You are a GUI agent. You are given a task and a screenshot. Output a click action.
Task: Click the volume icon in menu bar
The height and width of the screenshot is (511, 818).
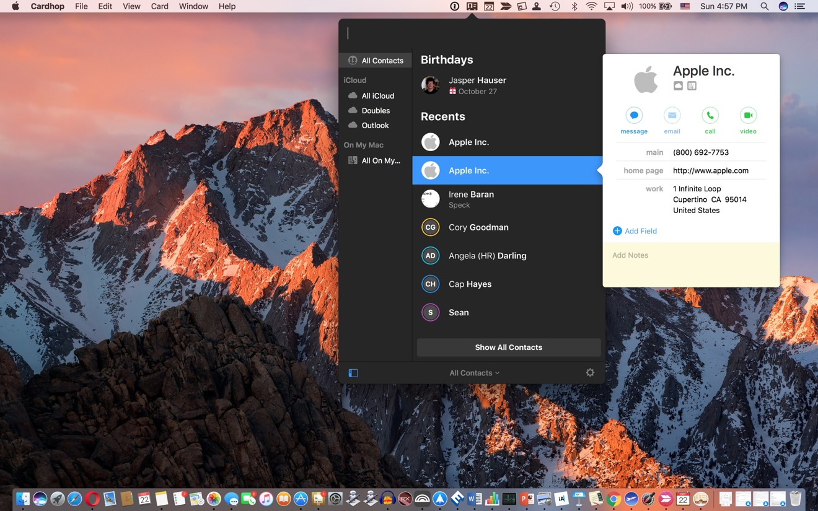(x=627, y=6)
